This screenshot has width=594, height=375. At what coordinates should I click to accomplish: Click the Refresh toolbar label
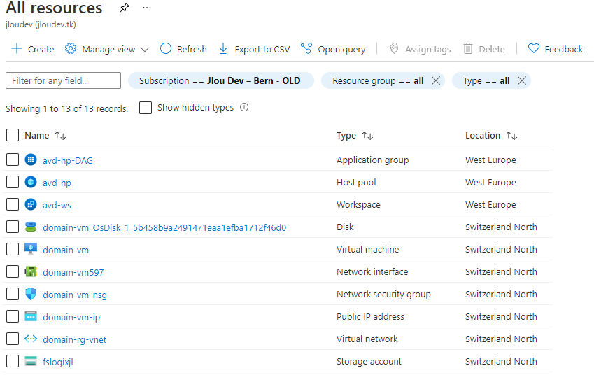(192, 49)
